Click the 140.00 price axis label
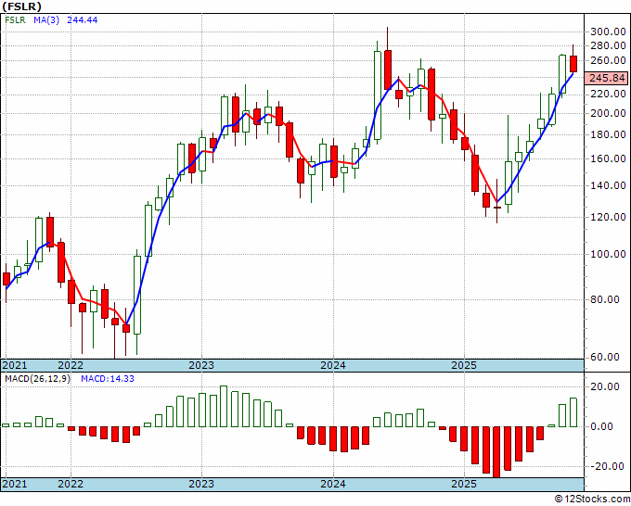 click(608, 185)
